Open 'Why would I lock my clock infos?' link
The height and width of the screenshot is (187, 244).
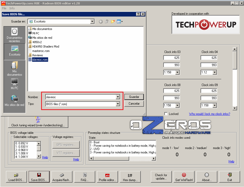pyautogui.click(x=209, y=114)
